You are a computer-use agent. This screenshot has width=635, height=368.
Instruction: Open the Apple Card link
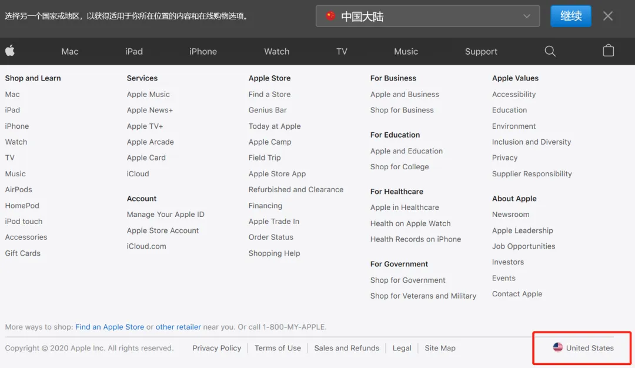[146, 158]
